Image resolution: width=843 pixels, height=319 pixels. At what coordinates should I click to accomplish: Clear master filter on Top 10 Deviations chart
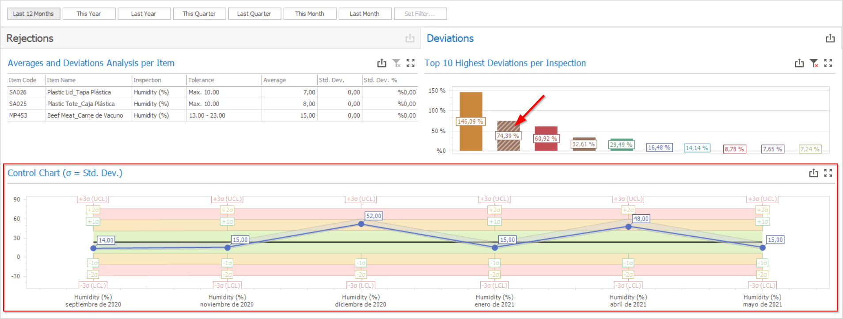point(814,63)
